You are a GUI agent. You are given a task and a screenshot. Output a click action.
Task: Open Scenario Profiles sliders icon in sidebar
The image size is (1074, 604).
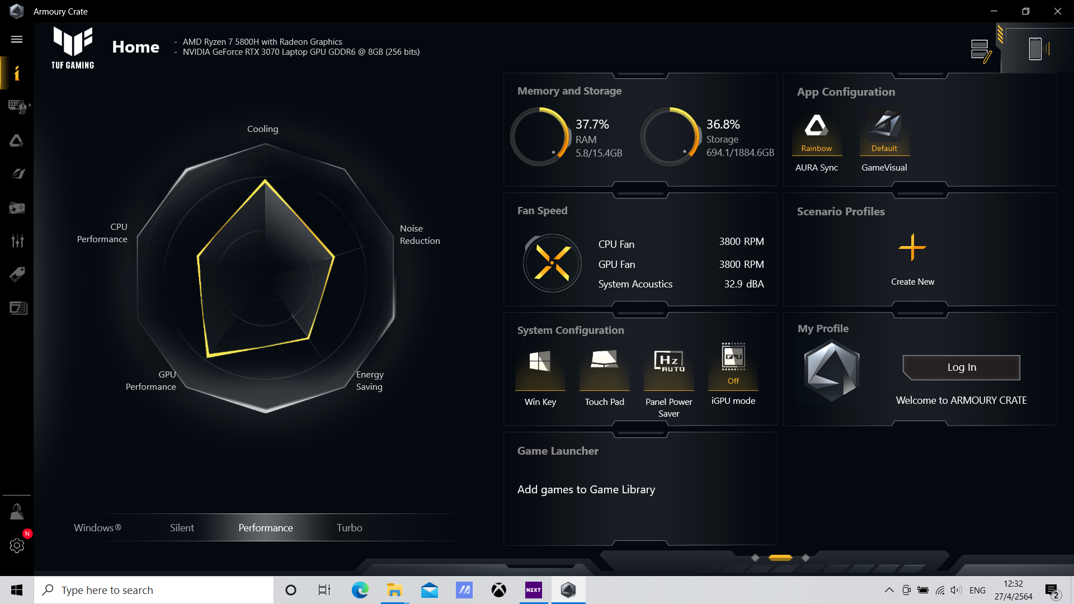(x=17, y=241)
